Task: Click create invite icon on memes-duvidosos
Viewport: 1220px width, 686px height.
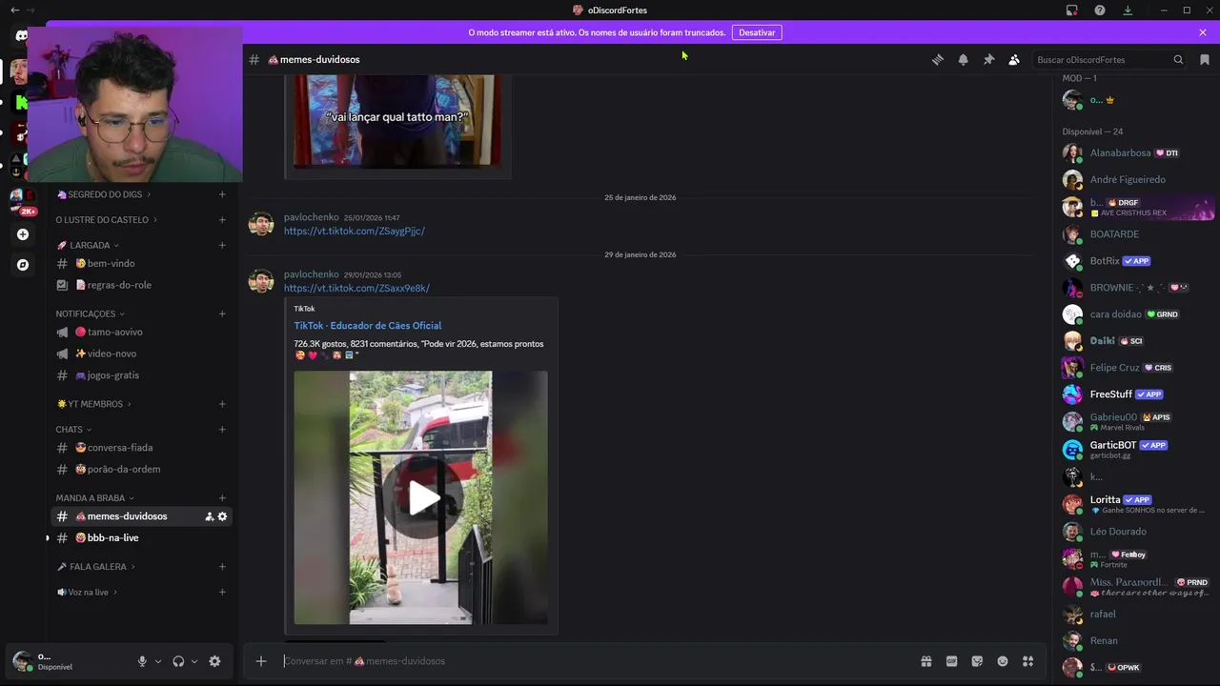Action: click(209, 516)
